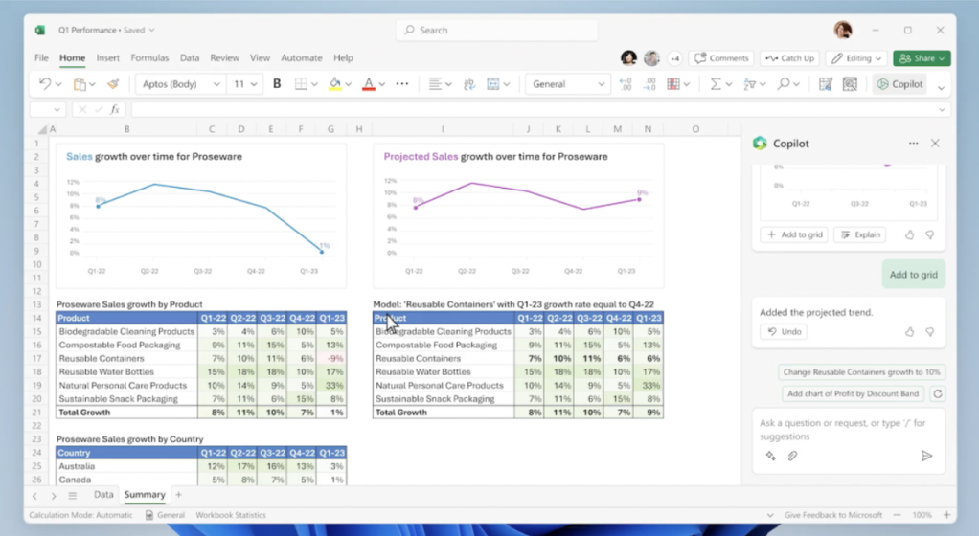Open Copilot from the ribbon
This screenshot has width=979, height=536.
click(899, 83)
